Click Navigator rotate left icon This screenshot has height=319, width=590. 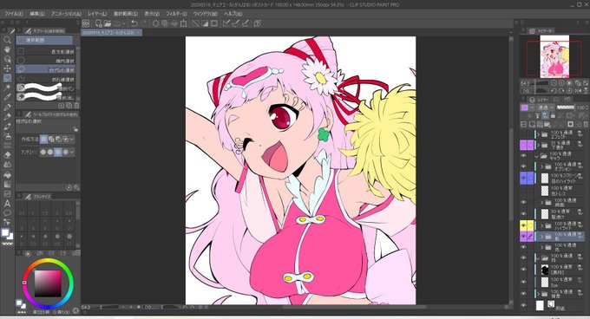(554, 90)
